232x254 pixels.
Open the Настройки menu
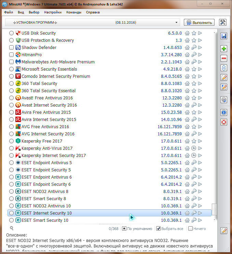pyautogui.click(x=53, y=12)
